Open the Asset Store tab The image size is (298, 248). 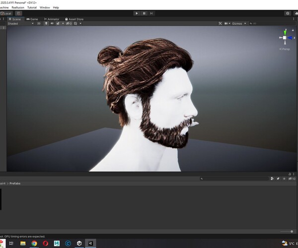(x=74, y=19)
